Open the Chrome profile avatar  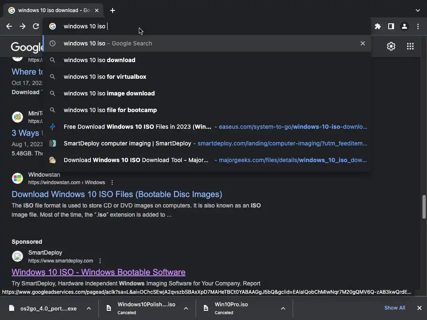(x=404, y=26)
